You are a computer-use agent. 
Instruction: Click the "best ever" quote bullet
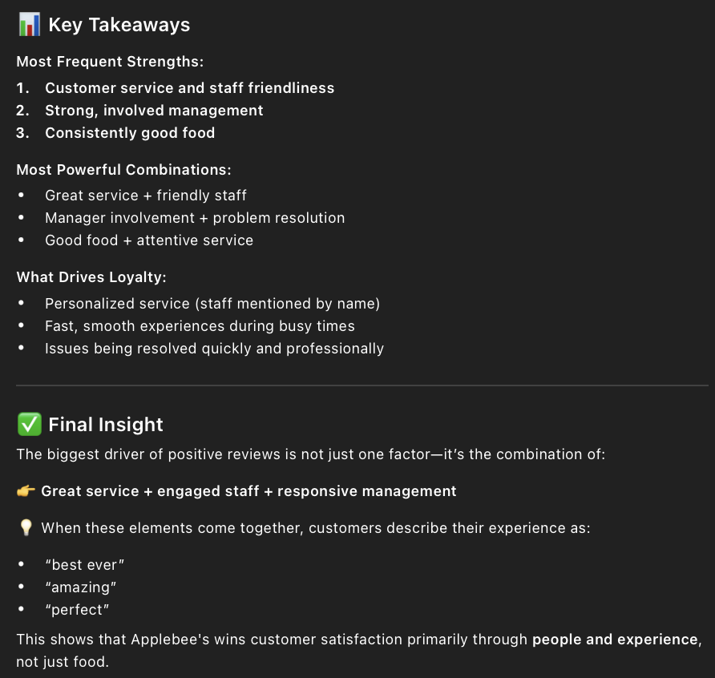[x=85, y=565]
